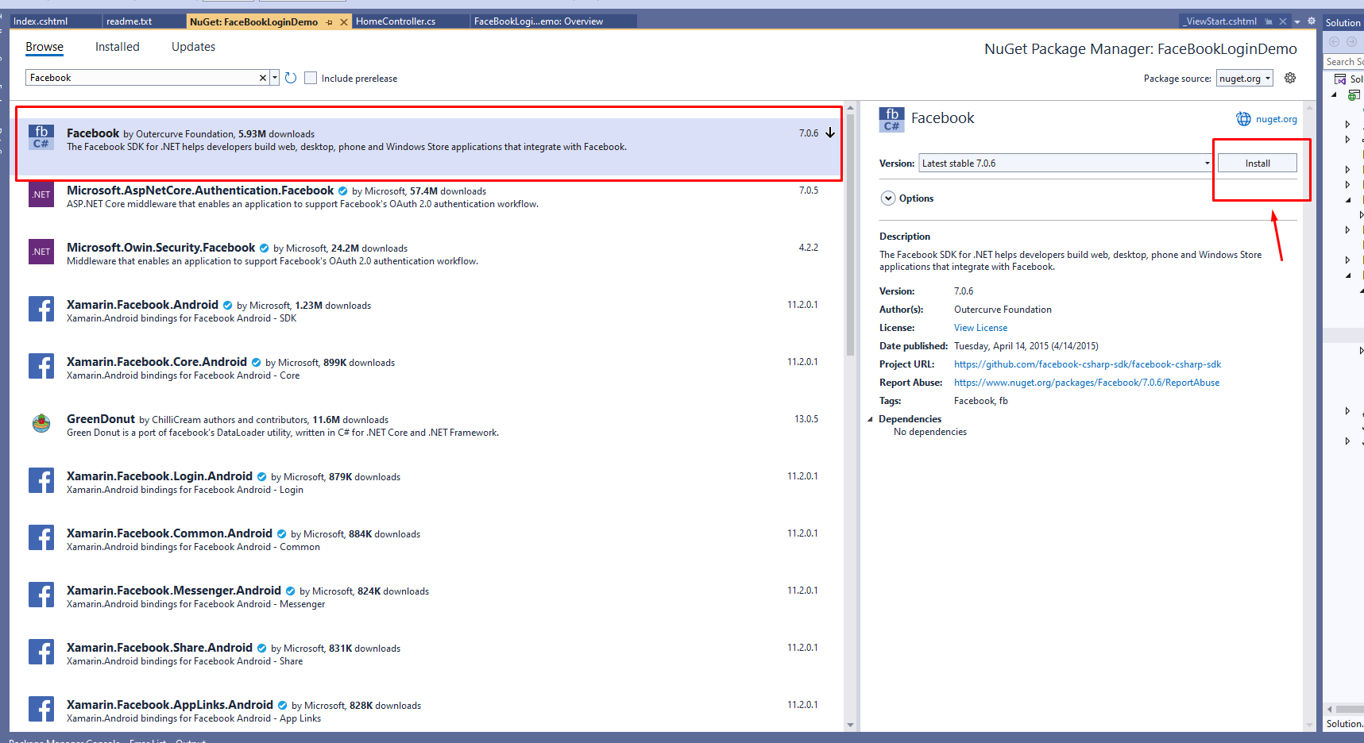Click the package search input field

point(143,78)
